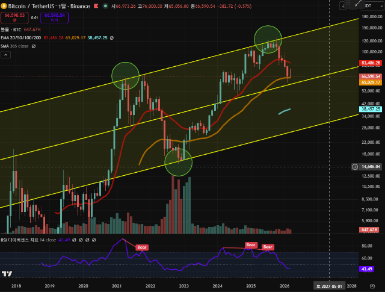Select the trend line drawing tool icon

click(358, 3)
